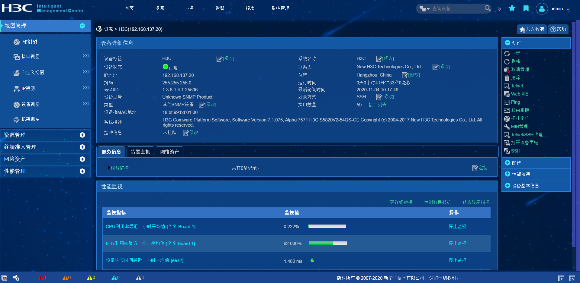
Task: Click the Ping action icon
Action: (x=507, y=102)
